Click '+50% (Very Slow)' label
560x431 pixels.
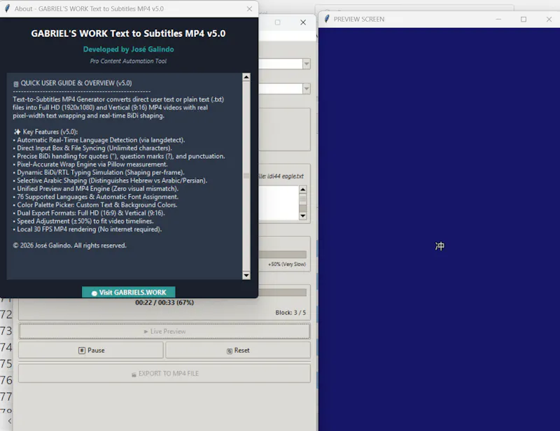(287, 264)
